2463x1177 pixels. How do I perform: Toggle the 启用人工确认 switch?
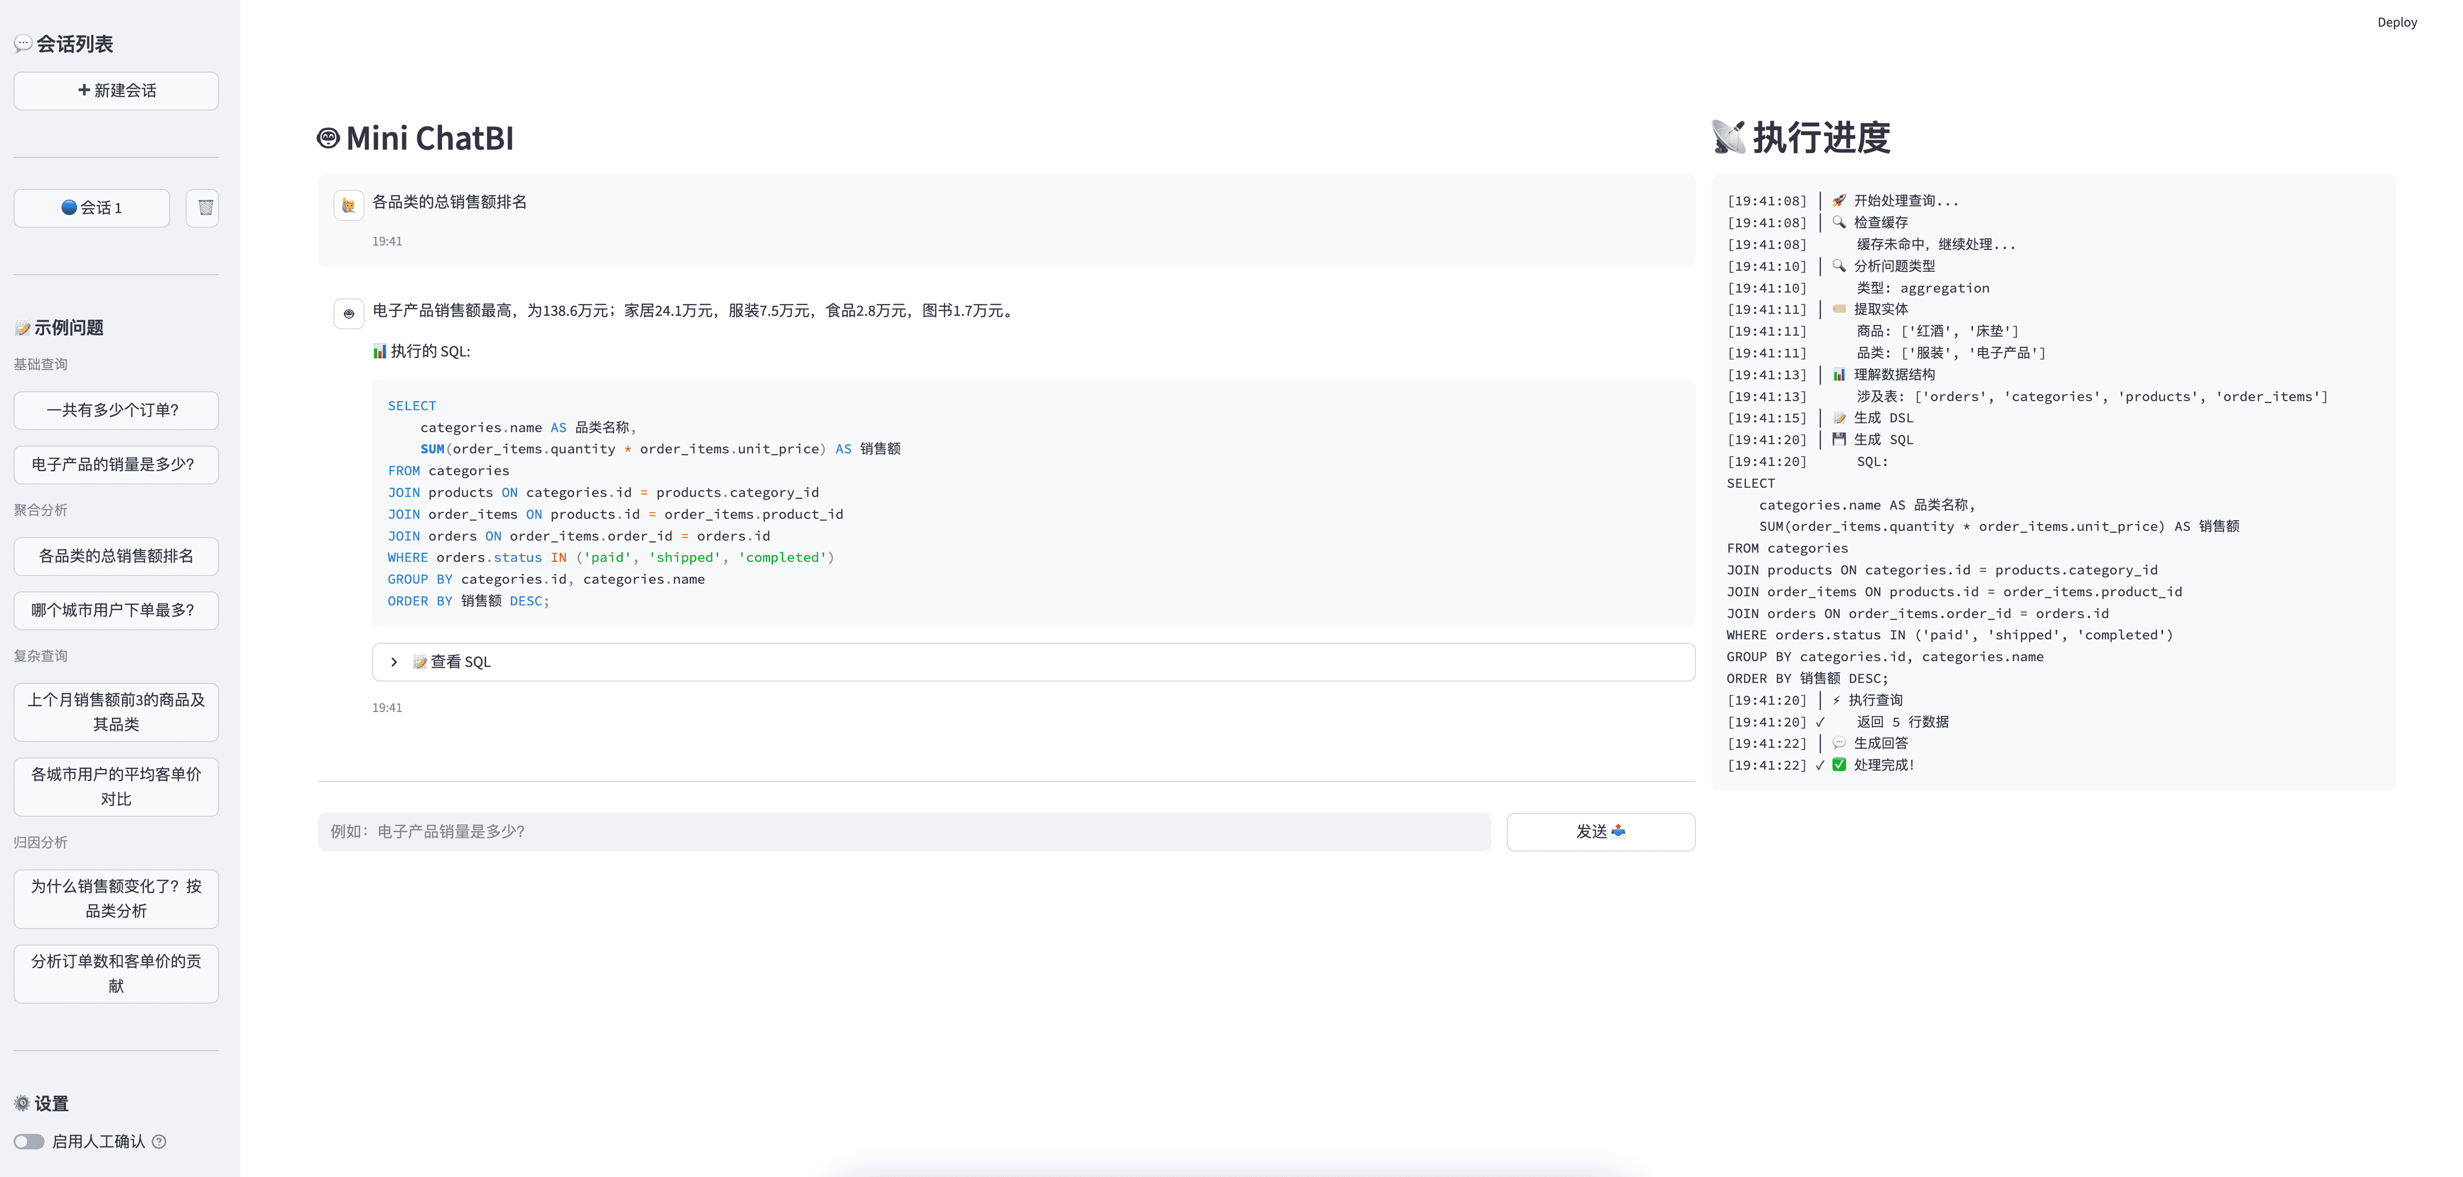coord(30,1142)
